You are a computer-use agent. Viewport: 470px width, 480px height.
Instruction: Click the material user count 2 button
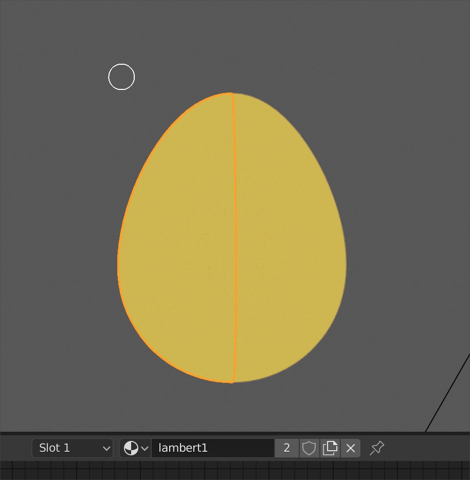[287, 448]
